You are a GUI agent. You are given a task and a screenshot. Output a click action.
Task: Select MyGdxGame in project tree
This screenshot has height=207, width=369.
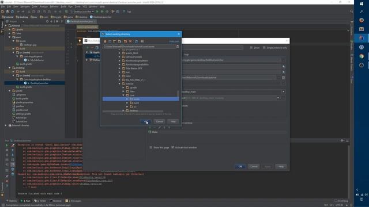point(37,60)
